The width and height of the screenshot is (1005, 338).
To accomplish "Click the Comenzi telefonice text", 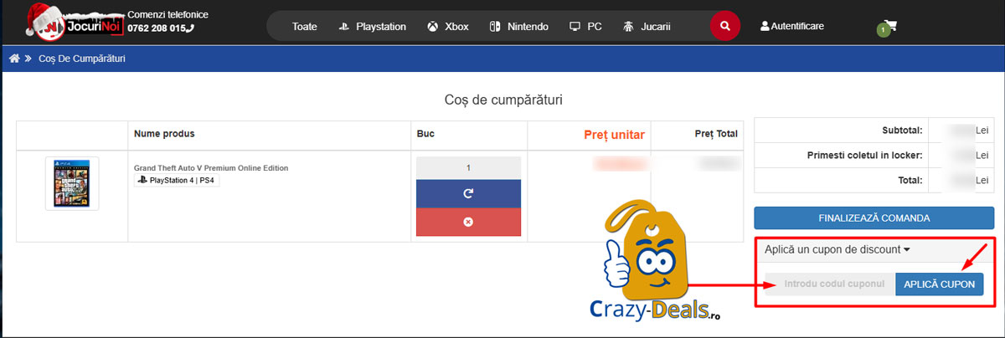I will tap(167, 15).
